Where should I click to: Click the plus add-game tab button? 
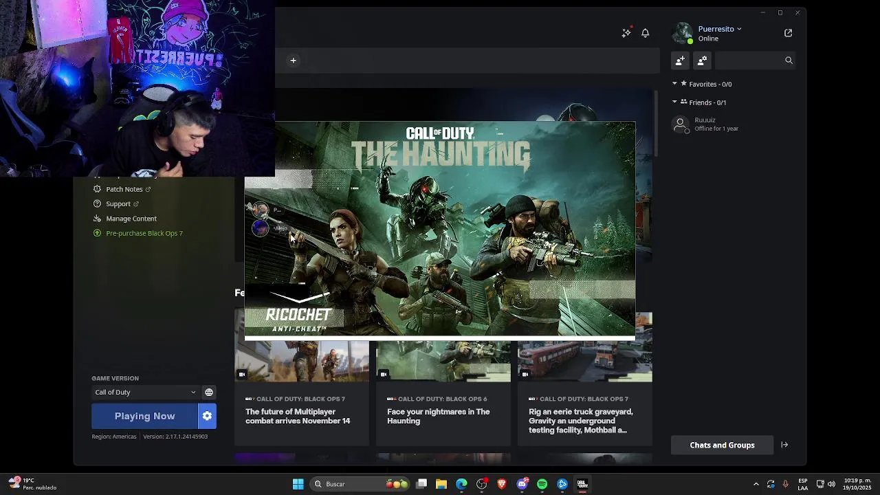pyautogui.click(x=293, y=60)
